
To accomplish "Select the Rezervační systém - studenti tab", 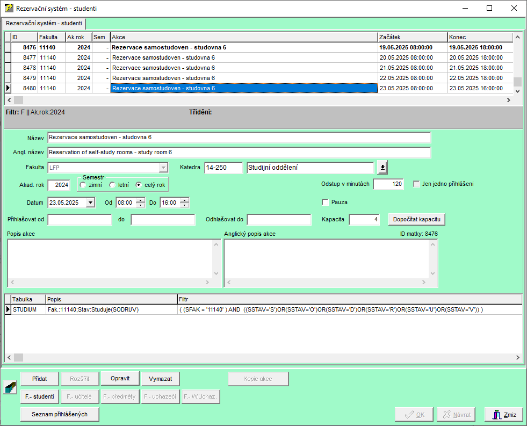I will (x=44, y=24).
